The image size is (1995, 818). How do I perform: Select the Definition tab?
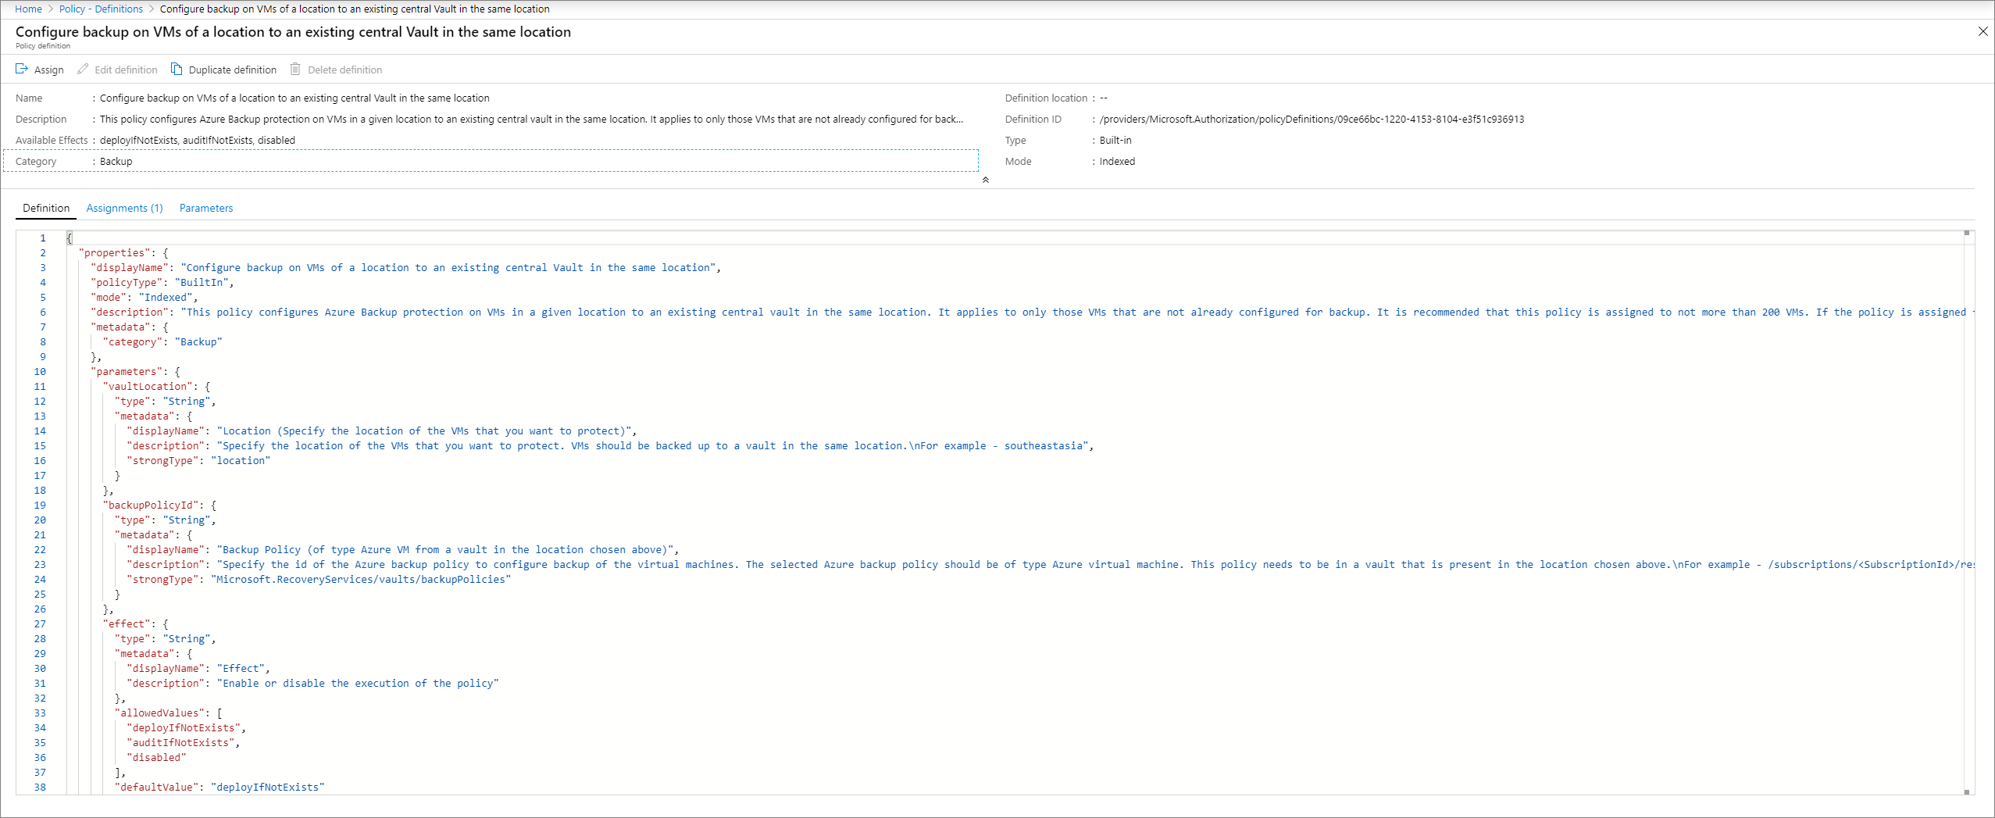click(46, 208)
